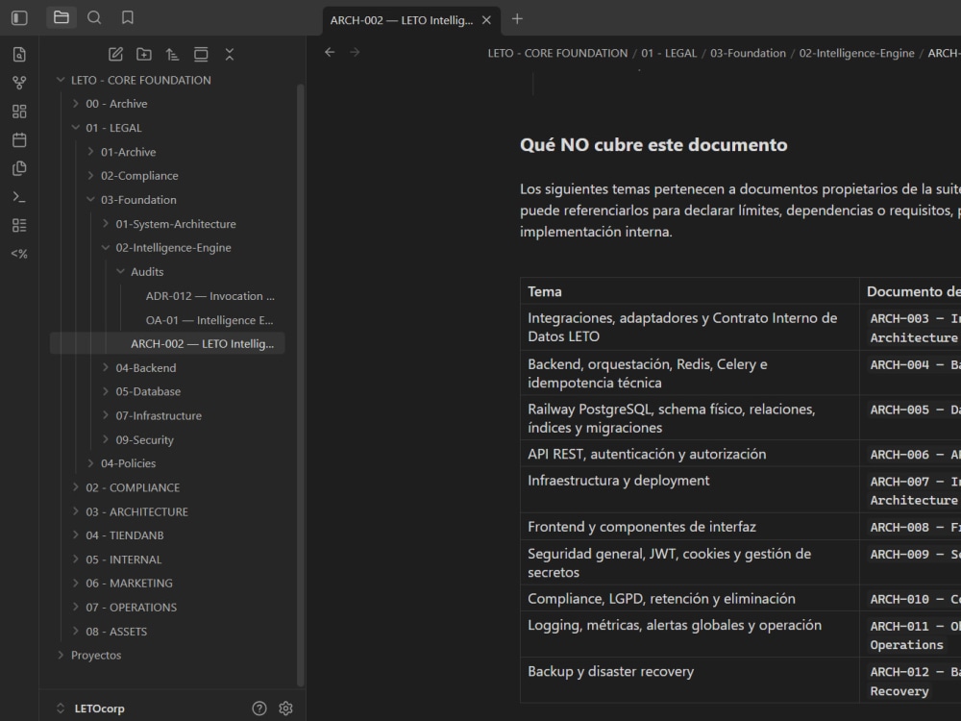Toggle the left sidebar panel
Image resolution: width=961 pixels, height=721 pixels.
click(x=19, y=17)
